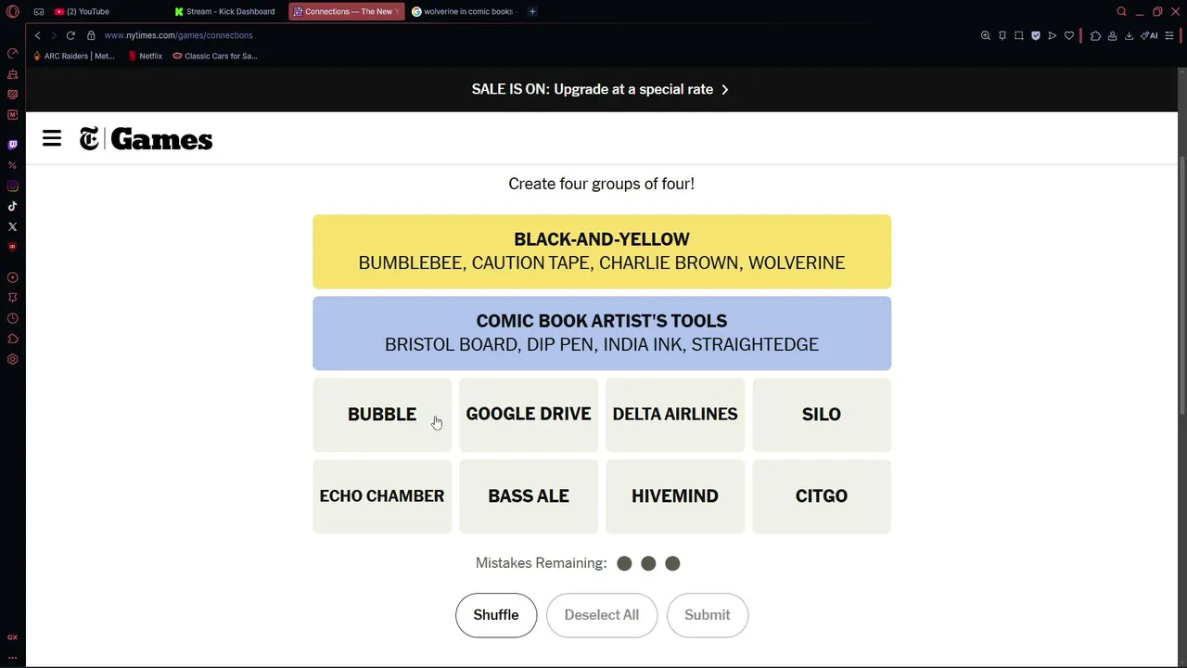The height and width of the screenshot is (668, 1187).
Task: Select the Connections — The New York Times tab
Action: pyautogui.click(x=347, y=11)
